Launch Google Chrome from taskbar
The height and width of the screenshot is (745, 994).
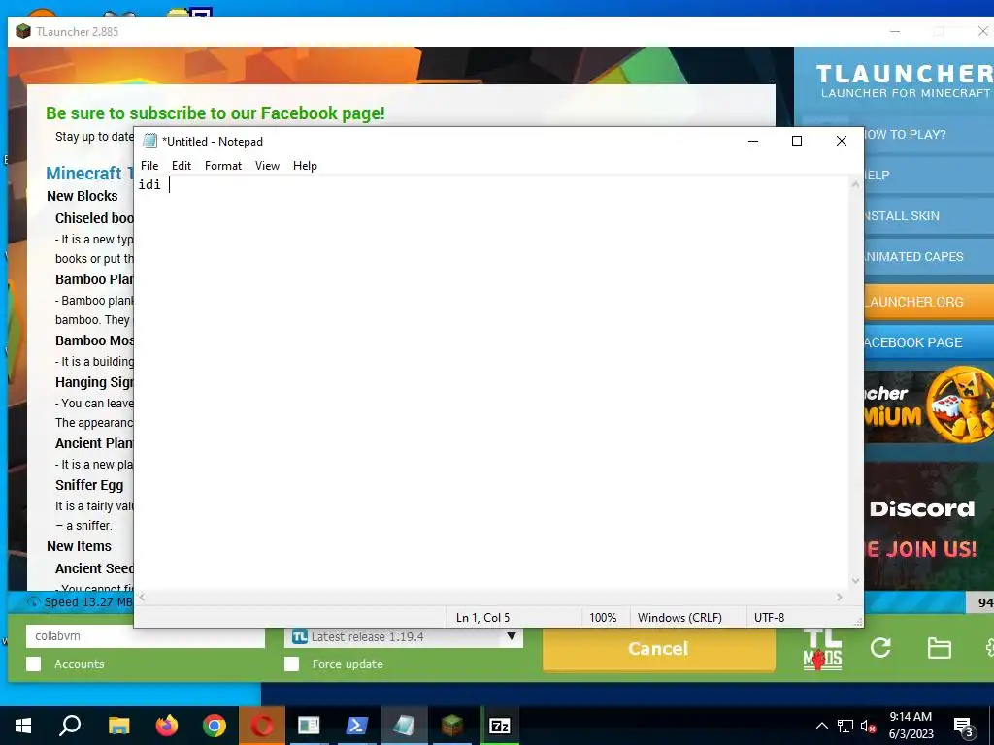click(215, 726)
